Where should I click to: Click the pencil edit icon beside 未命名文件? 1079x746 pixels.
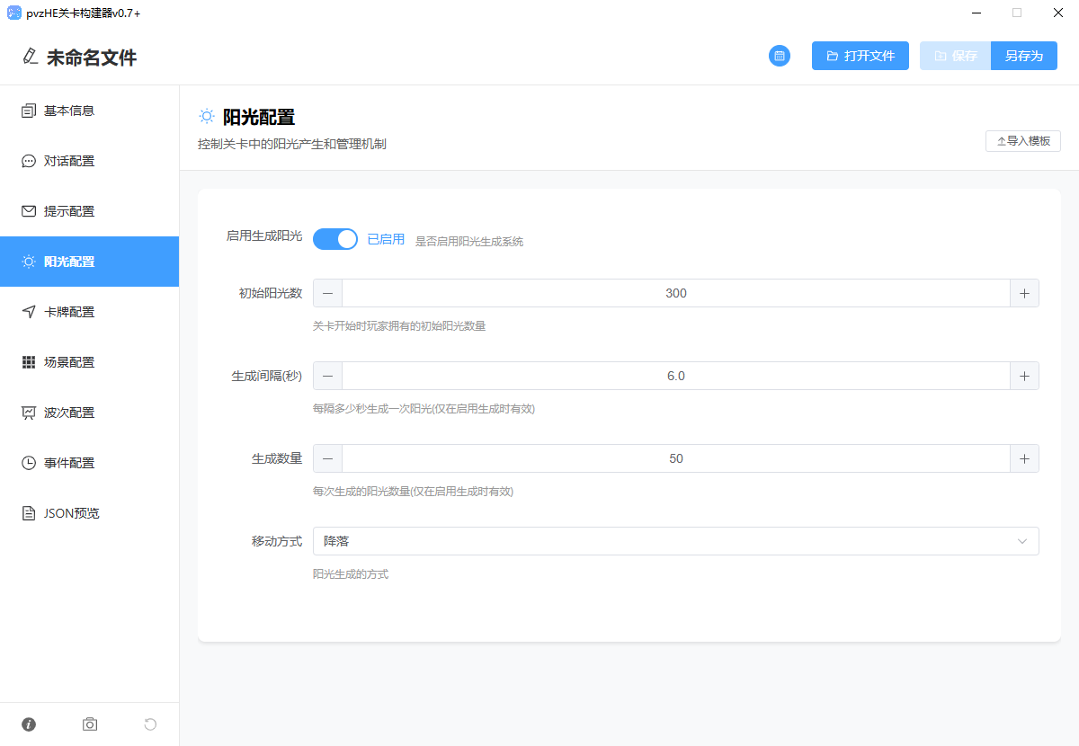pyautogui.click(x=31, y=57)
